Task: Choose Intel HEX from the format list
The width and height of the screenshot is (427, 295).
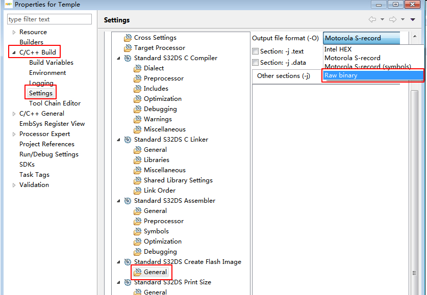Action: coord(373,49)
